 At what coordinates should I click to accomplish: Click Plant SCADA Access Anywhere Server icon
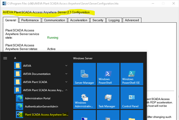coord(20,114)
